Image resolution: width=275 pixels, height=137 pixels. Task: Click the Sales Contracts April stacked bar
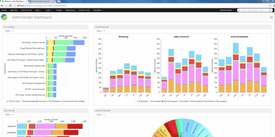point(171,70)
